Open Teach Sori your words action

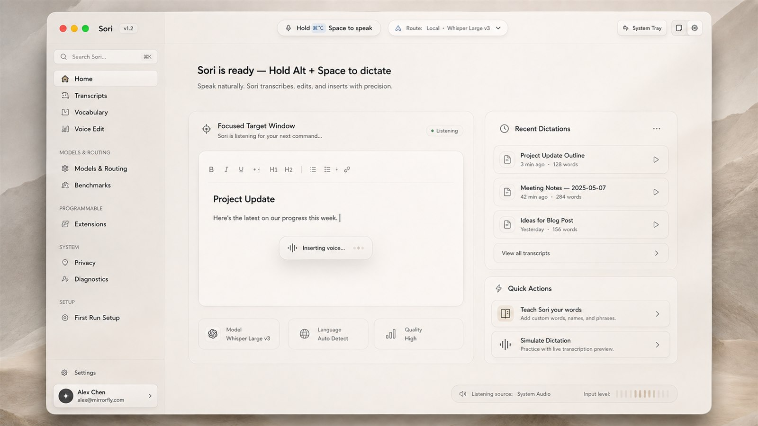pos(581,314)
